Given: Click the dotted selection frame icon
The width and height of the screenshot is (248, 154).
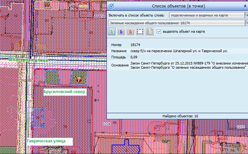Looking at the screenshot, I should click(x=140, y=31).
